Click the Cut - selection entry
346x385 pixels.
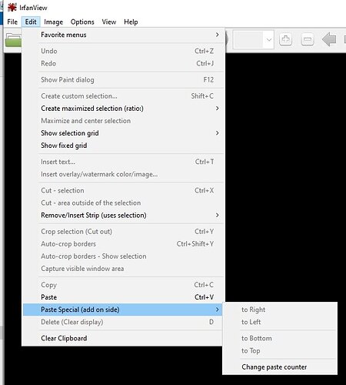click(x=124, y=190)
